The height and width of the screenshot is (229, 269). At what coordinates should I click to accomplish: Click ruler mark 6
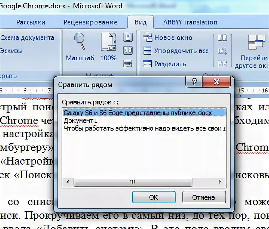tap(25, 90)
